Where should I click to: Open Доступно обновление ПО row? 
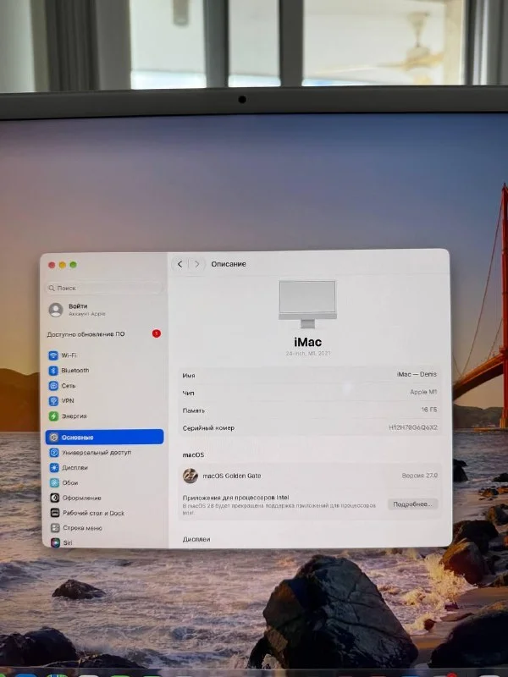[103, 333]
